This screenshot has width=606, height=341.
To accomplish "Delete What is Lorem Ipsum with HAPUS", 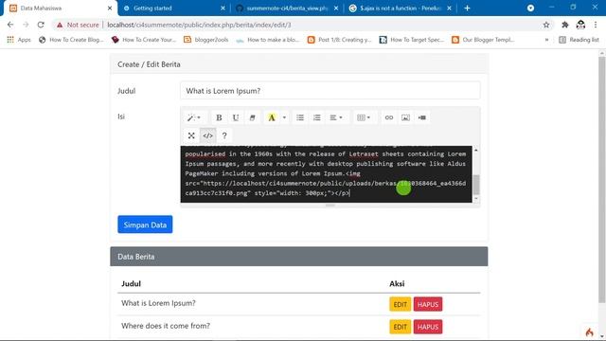I will (x=428, y=304).
